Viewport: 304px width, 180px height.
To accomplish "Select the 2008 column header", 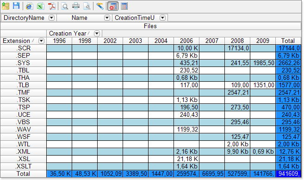I will (x=237, y=41).
